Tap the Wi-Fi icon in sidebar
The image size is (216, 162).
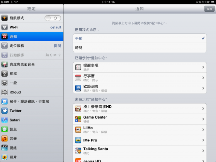coord(4,27)
